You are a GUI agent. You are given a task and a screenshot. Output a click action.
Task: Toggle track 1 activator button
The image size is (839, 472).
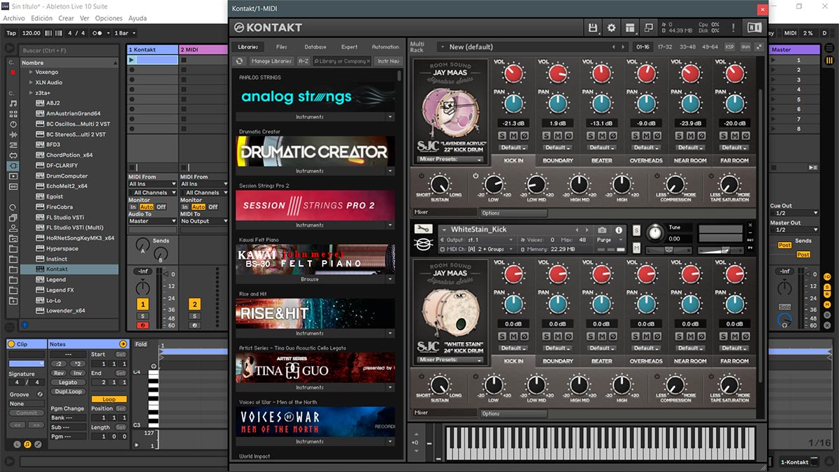coord(143,304)
